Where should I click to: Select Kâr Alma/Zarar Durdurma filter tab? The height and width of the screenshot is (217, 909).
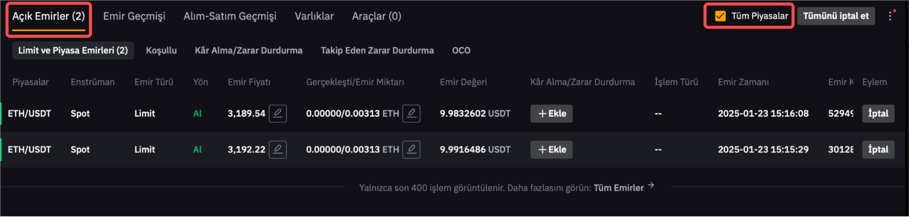249,50
